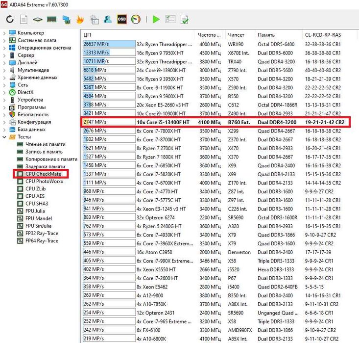
Task: Expand the Устройства branch chevron
Action: pos(4,100)
